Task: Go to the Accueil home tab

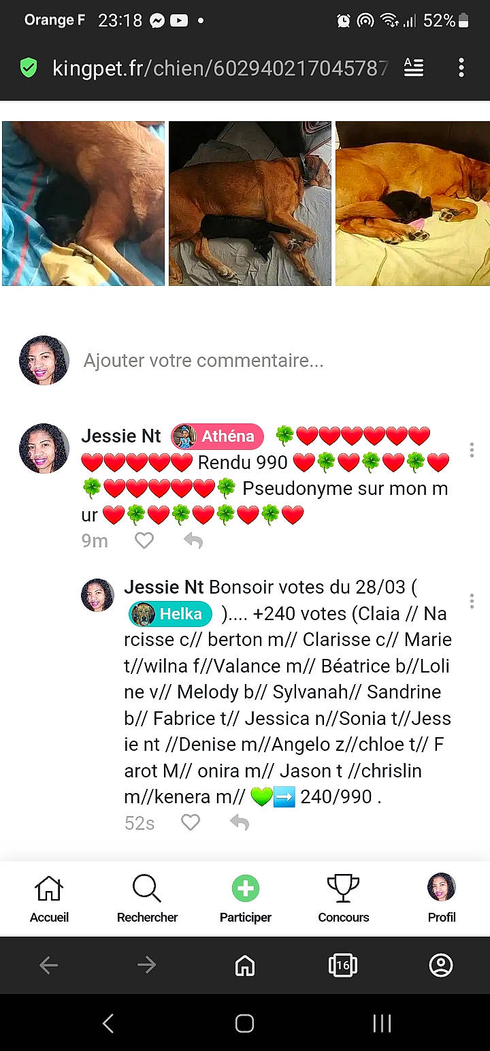Action: pyautogui.click(x=49, y=899)
